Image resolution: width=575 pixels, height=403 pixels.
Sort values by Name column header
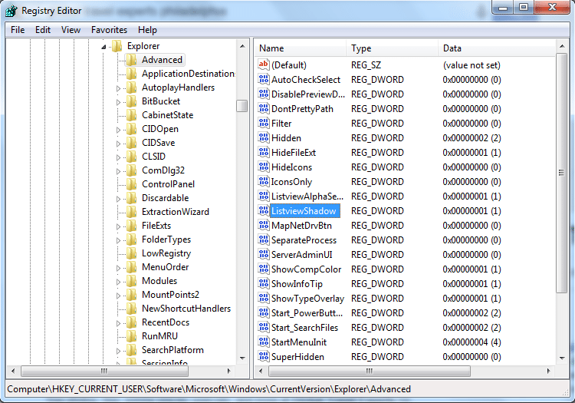pyautogui.click(x=301, y=48)
